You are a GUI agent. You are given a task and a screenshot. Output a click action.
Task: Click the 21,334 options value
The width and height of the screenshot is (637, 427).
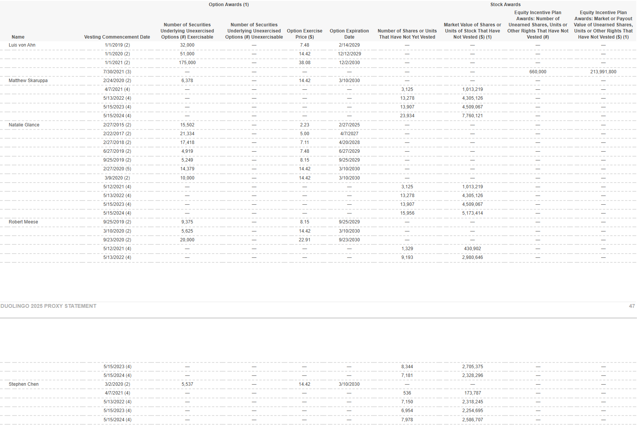(187, 134)
